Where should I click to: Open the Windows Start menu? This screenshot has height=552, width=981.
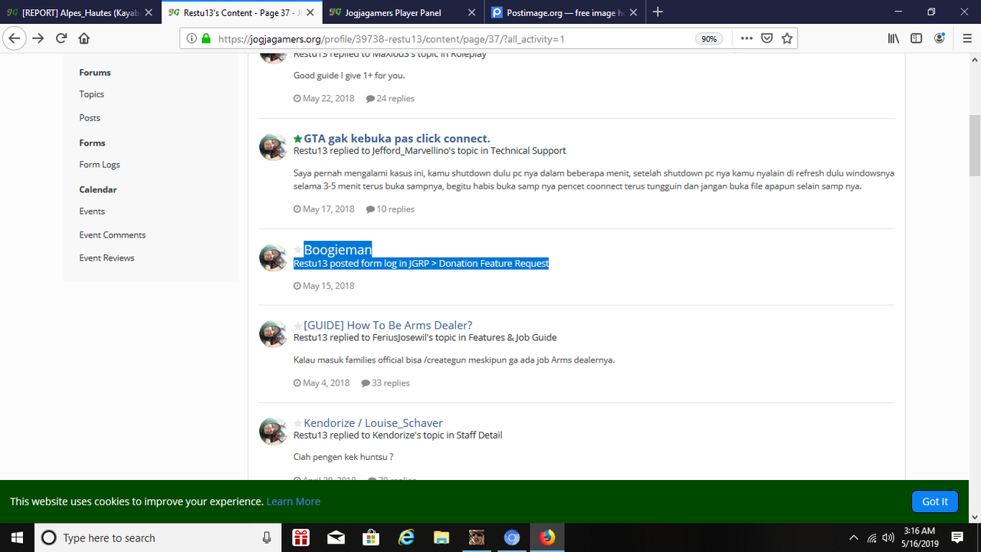coord(17,537)
